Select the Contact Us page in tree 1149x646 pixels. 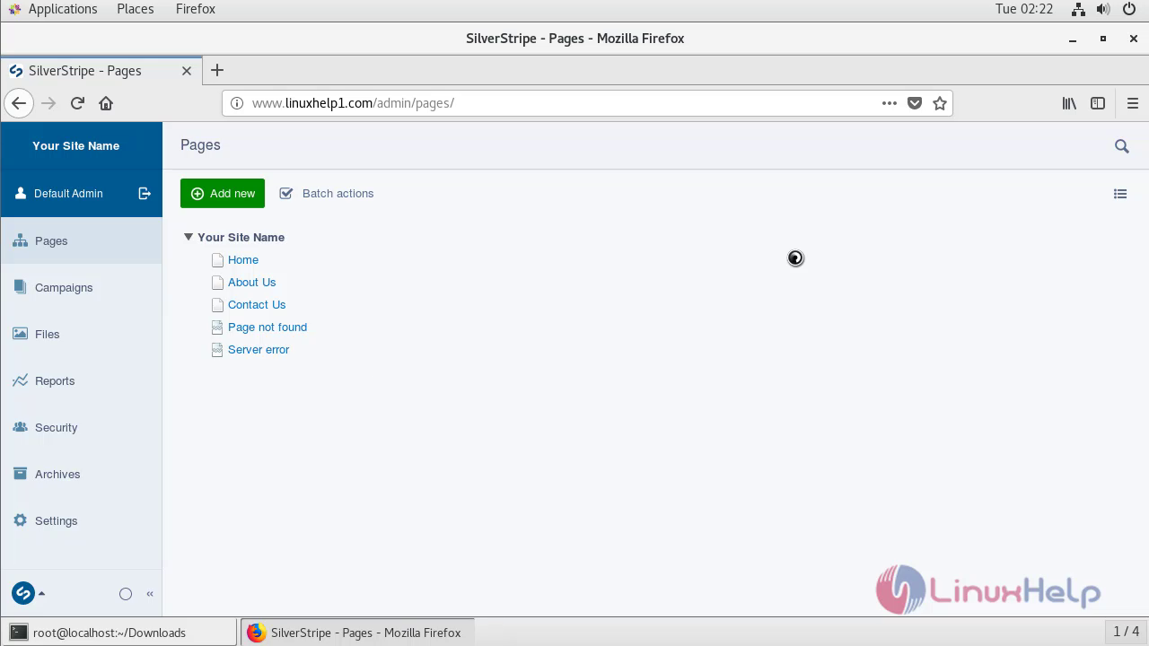coord(257,304)
